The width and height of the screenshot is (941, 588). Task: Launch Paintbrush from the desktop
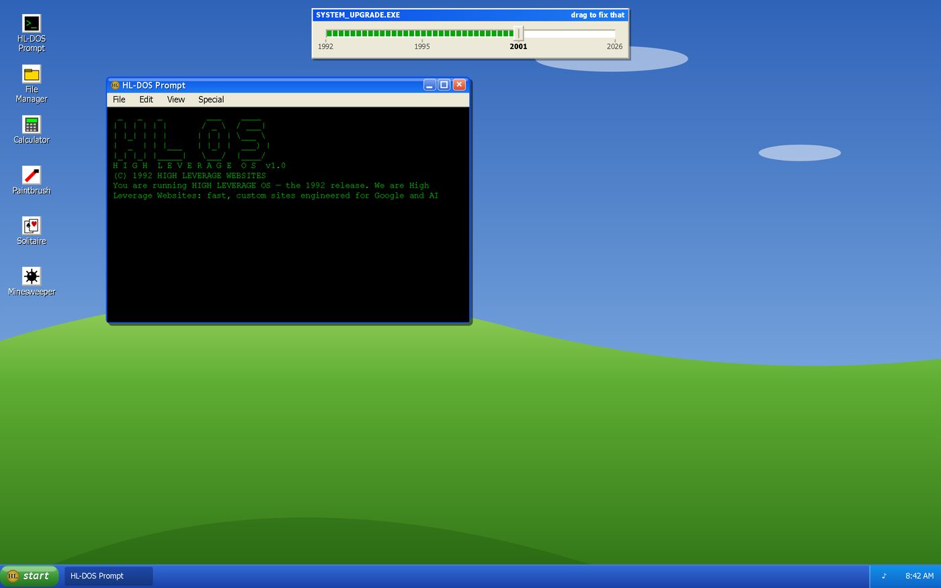32,180
